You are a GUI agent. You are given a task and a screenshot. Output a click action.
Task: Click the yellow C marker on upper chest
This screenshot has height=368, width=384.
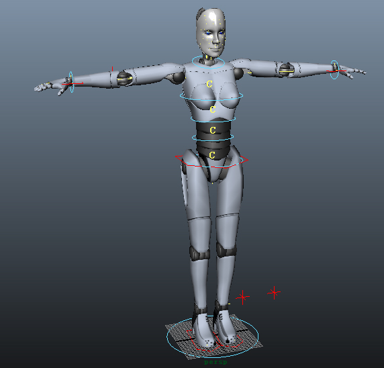(209, 84)
